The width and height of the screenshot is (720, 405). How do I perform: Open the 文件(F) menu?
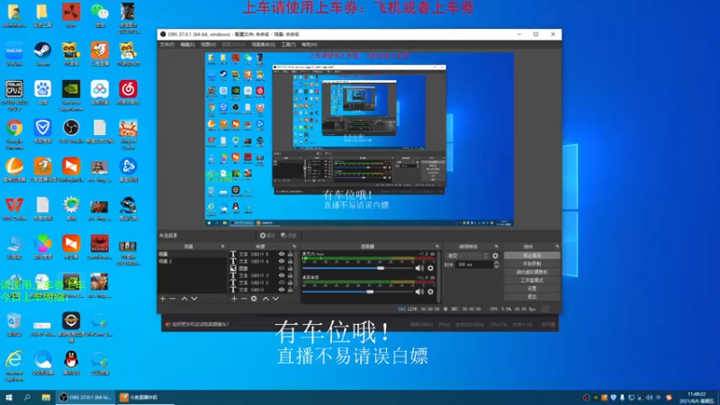(x=167, y=44)
